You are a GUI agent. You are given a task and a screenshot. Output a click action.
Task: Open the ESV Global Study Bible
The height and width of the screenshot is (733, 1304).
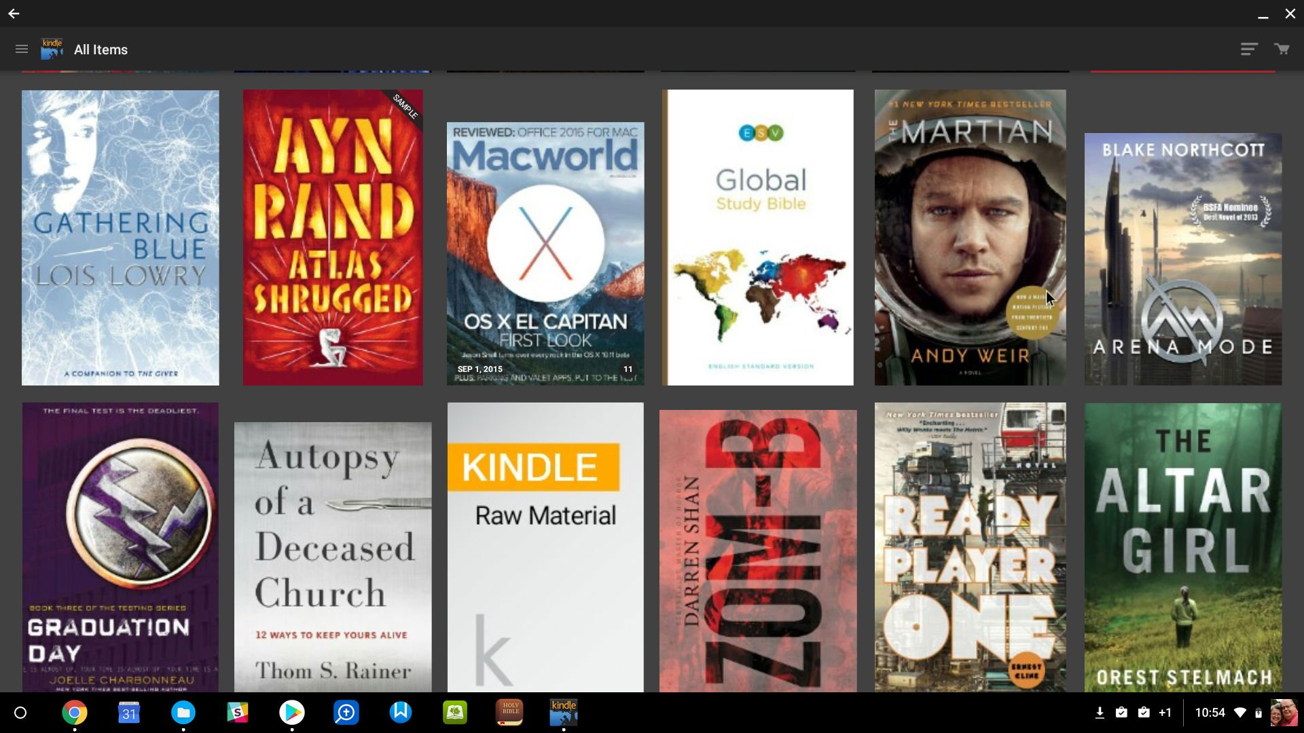(x=758, y=238)
